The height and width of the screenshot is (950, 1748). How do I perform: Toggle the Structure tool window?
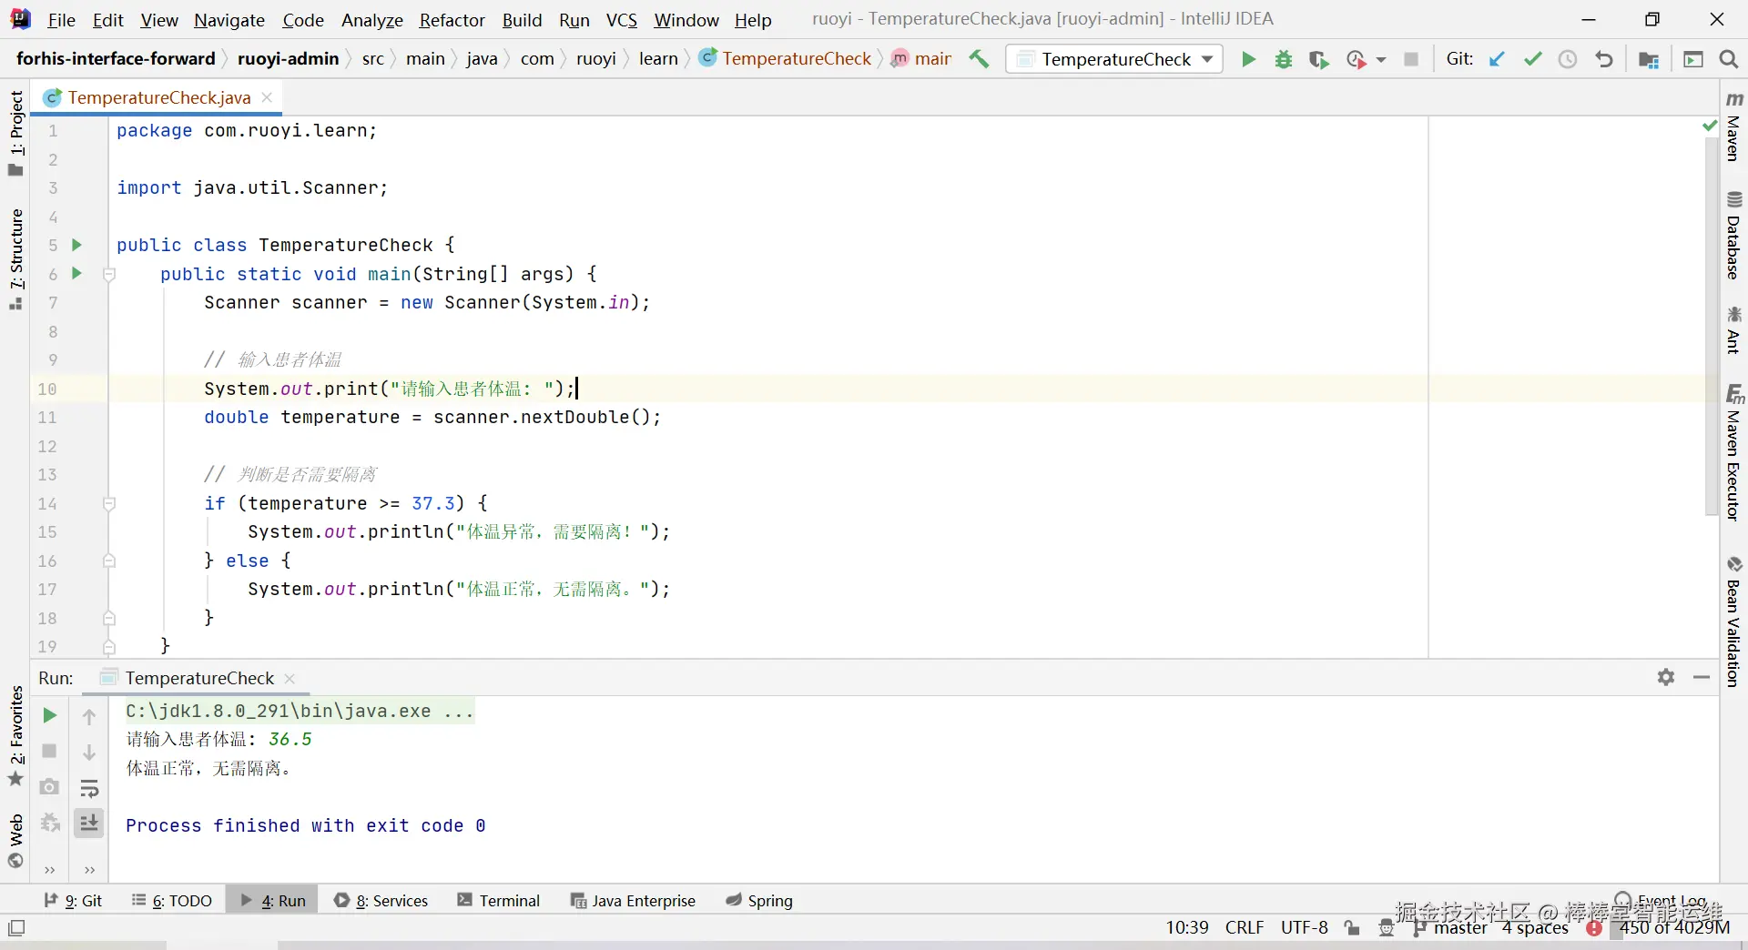[16, 259]
